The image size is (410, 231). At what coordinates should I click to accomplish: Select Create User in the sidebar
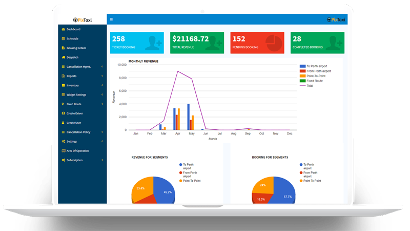pos(74,123)
